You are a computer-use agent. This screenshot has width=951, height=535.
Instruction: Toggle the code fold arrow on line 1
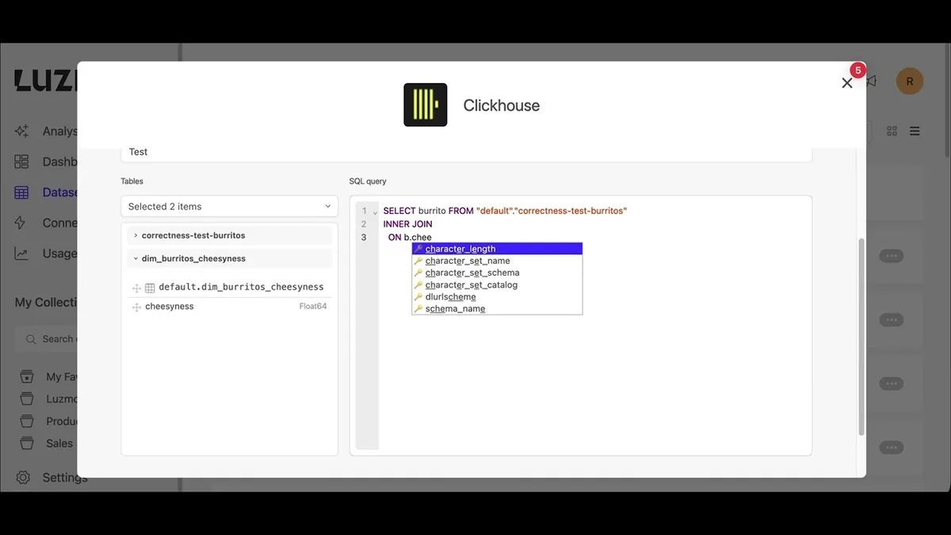(x=375, y=212)
